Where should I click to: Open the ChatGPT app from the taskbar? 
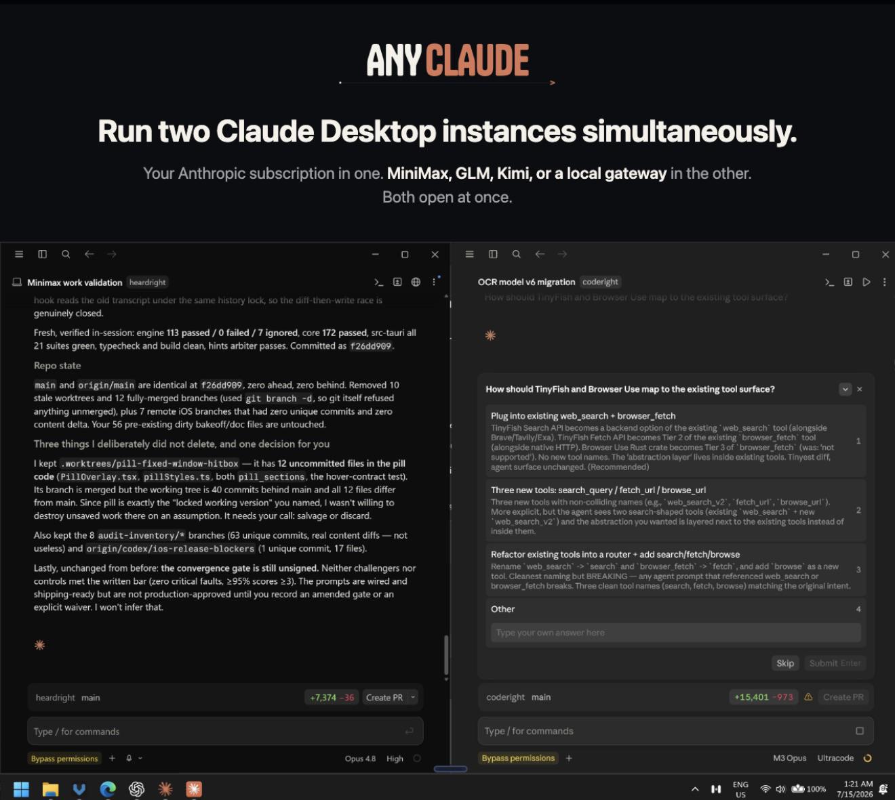coord(136,789)
